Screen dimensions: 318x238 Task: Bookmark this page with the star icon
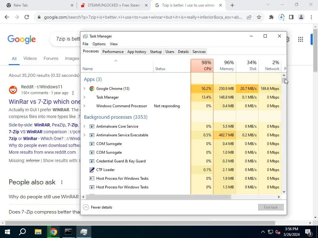pos(259,17)
